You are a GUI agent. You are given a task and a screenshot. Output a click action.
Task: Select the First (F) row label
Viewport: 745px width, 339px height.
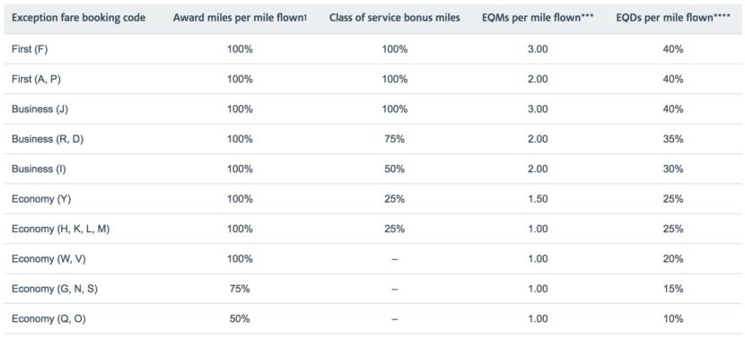(30, 49)
